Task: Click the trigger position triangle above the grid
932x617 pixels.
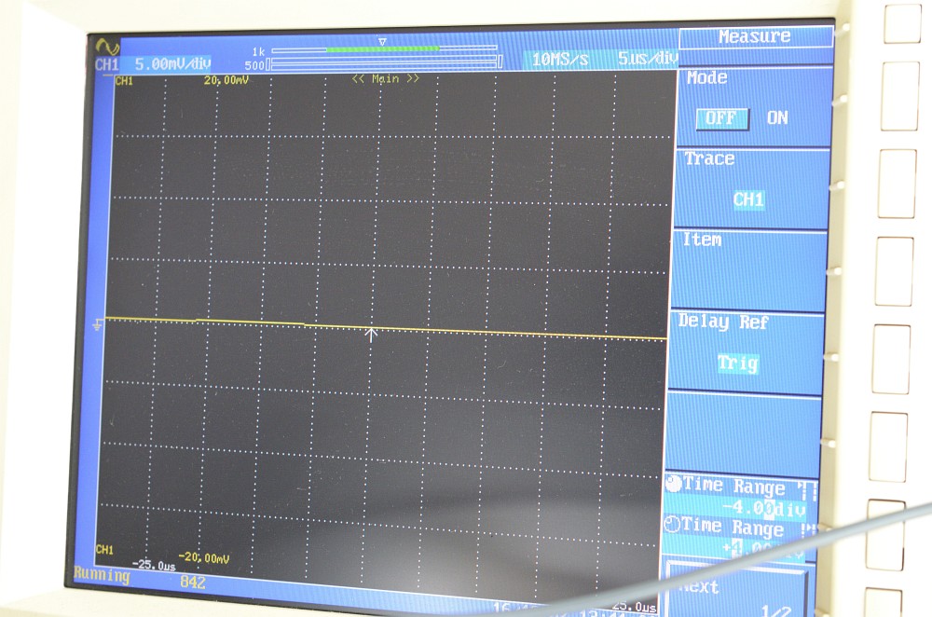Action: coord(382,42)
